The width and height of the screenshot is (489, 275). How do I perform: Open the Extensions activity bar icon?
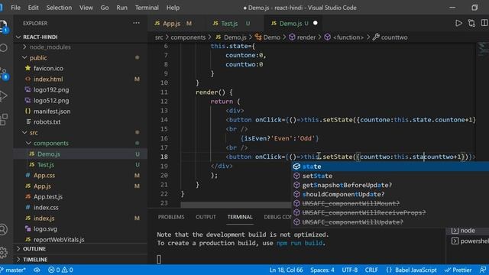click(3, 119)
